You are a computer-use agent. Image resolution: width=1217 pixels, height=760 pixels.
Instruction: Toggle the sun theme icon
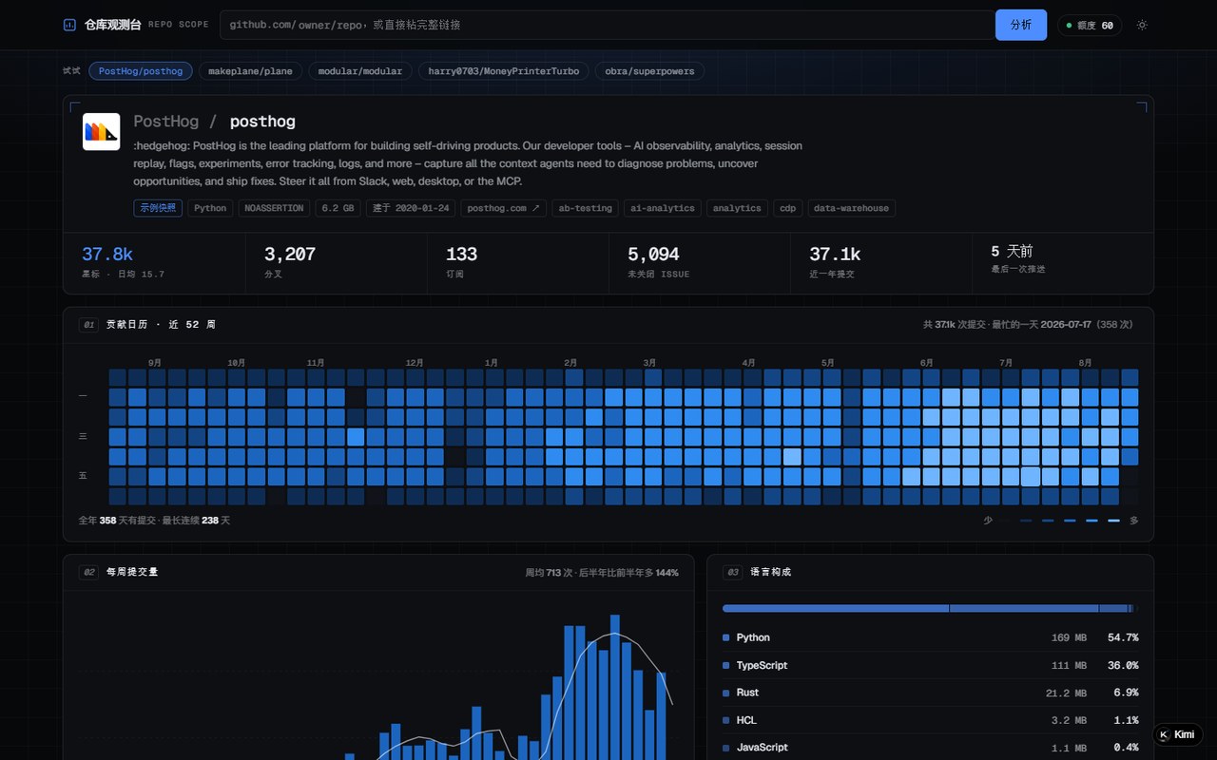point(1142,25)
